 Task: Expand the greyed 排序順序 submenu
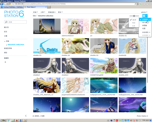145,35
